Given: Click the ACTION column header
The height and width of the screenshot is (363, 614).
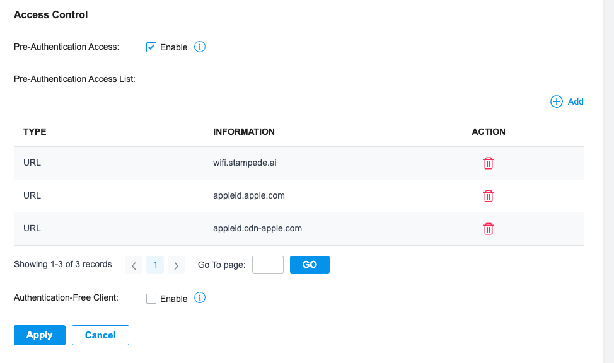Looking at the screenshot, I should click(489, 132).
